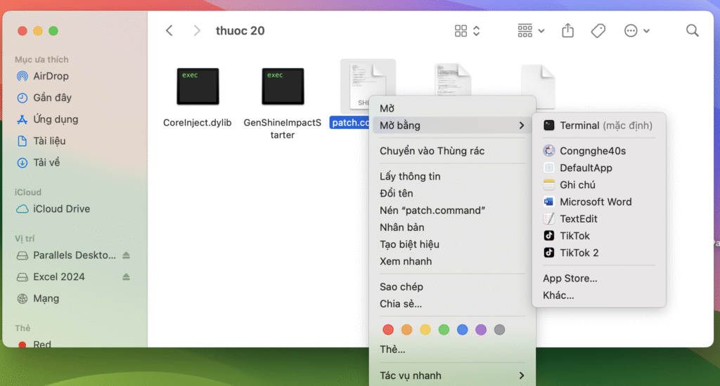The image size is (720, 386).
Task: Open the more actions ellipsis dropdown
Action: click(x=636, y=31)
